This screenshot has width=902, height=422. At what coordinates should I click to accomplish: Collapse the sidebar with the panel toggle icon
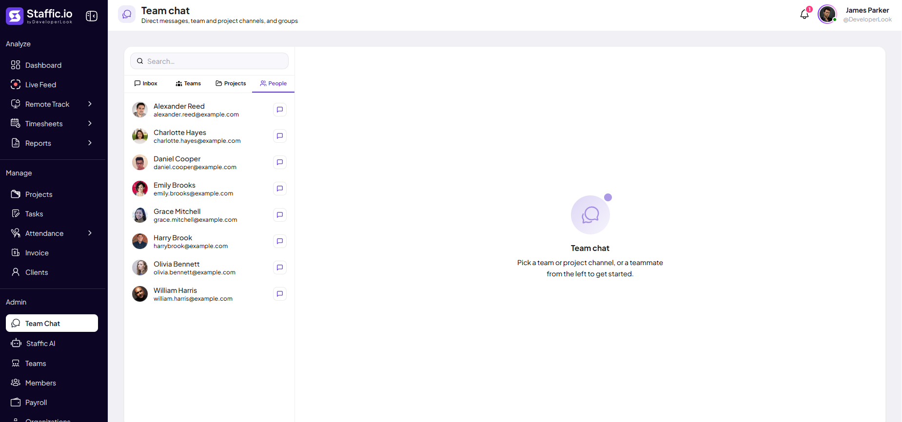click(x=92, y=16)
